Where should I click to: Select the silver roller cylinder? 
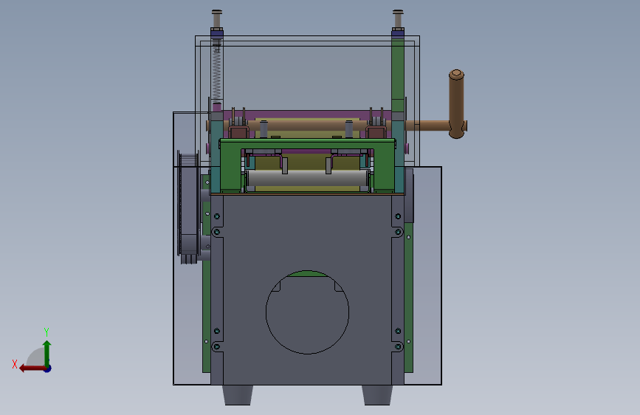[x=307, y=178]
